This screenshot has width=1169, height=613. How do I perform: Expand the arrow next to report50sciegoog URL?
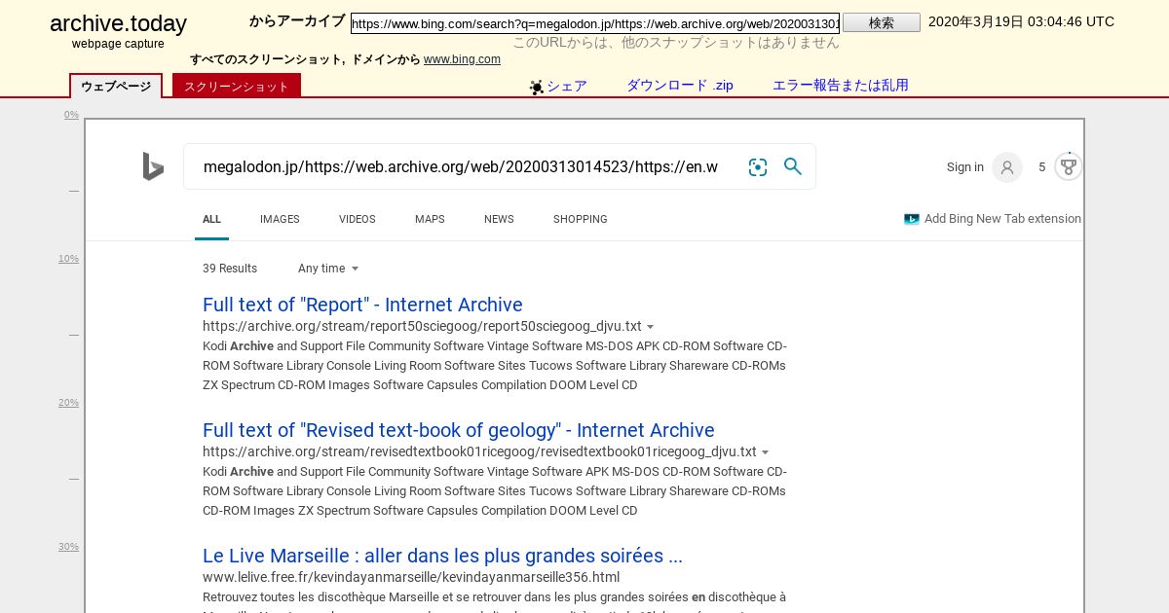[x=651, y=327]
